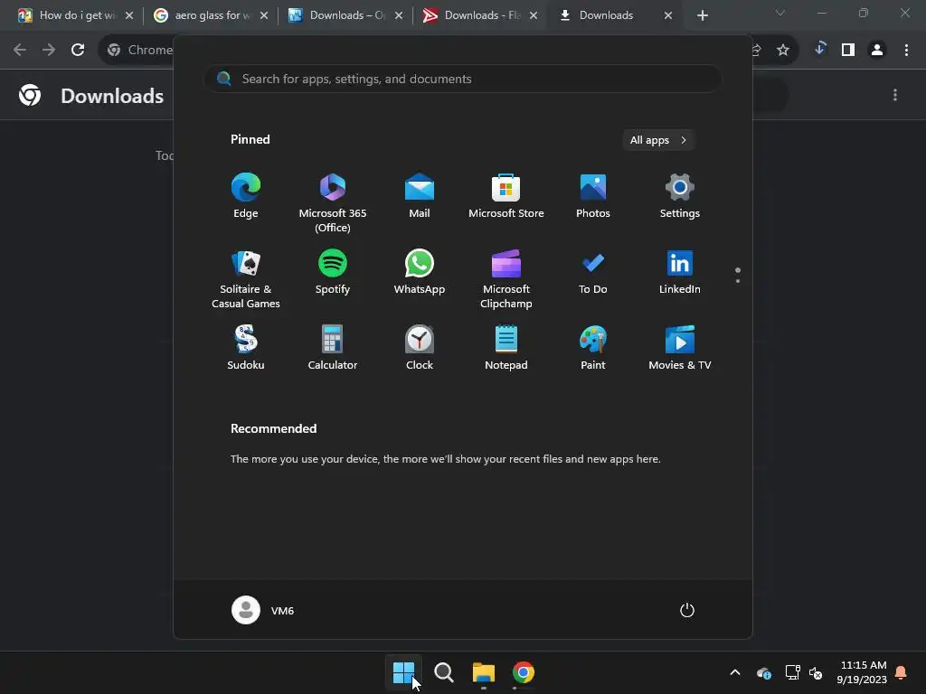Open Chrome three-dot main menu
This screenshot has width=926, height=694.
906,50
